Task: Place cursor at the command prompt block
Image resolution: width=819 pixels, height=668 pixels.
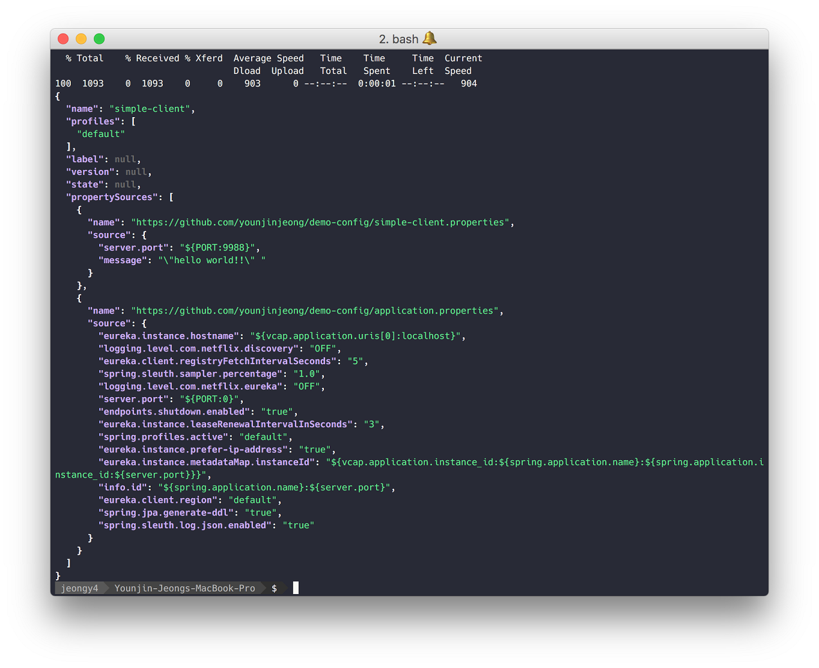Action: pos(296,588)
